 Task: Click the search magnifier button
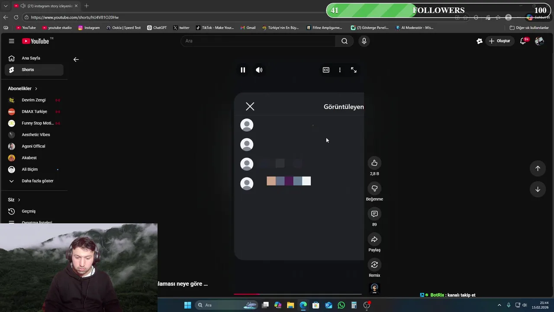(345, 41)
